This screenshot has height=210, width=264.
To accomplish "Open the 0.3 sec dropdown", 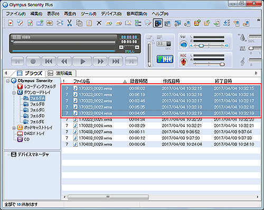I will (168, 44).
